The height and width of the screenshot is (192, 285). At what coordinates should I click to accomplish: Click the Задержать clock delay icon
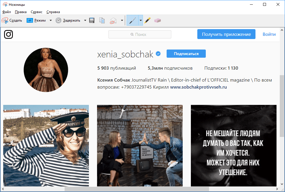point(58,20)
